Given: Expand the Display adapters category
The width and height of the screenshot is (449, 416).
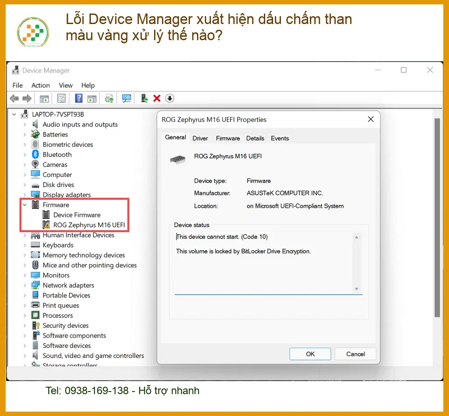Looking at the screenshot, I should coord(25,195).
